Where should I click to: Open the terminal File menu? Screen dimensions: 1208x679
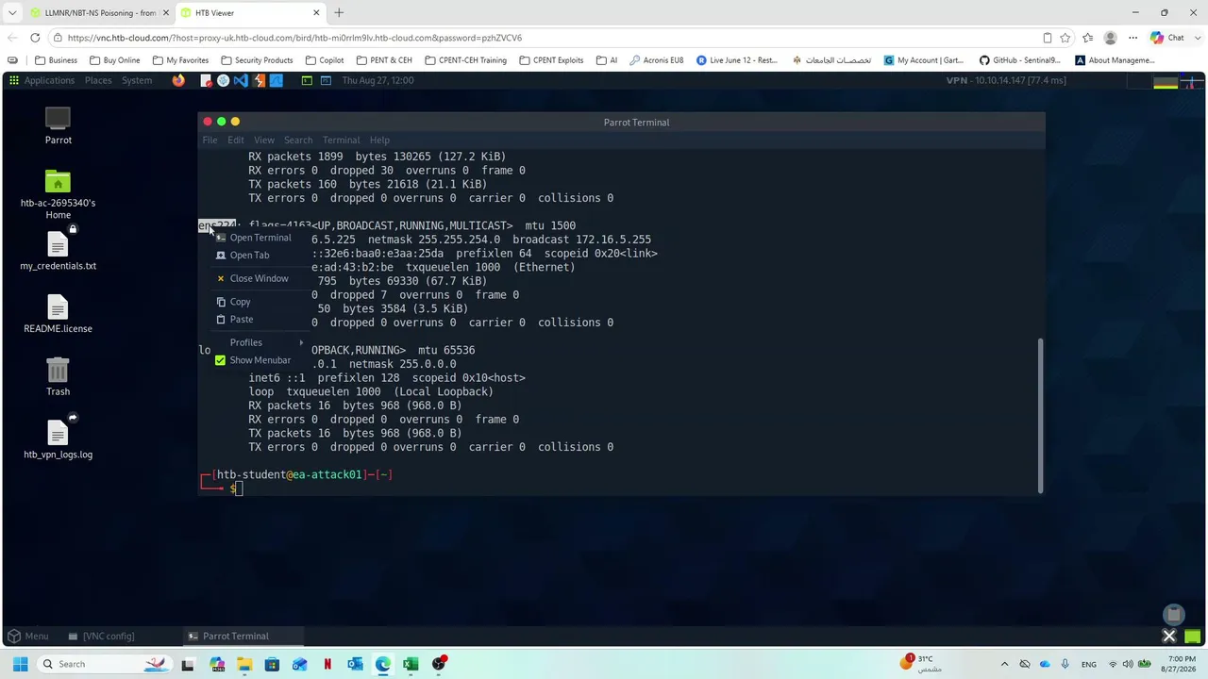[x=210, y=140]
